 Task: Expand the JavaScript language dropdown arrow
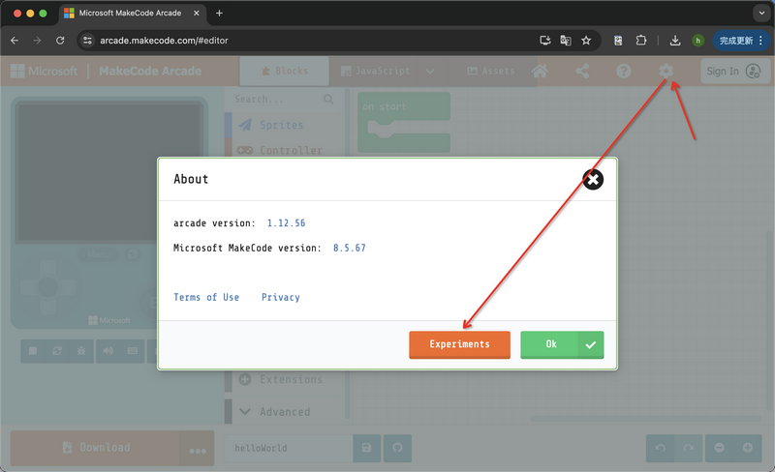pos(430,72)
